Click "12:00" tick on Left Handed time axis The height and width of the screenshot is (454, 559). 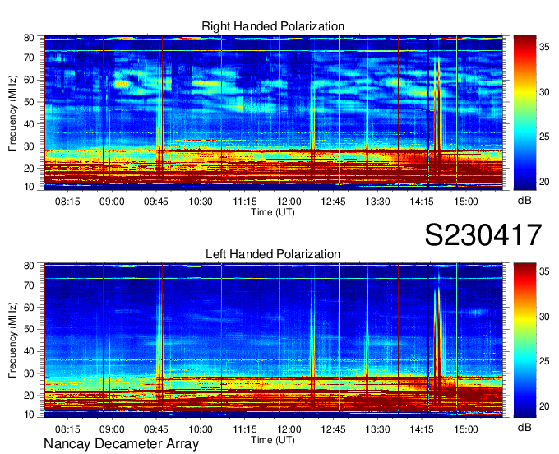tap(289, 429)
